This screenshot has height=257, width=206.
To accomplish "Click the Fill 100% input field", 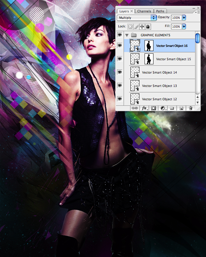I will pos(176,26).
